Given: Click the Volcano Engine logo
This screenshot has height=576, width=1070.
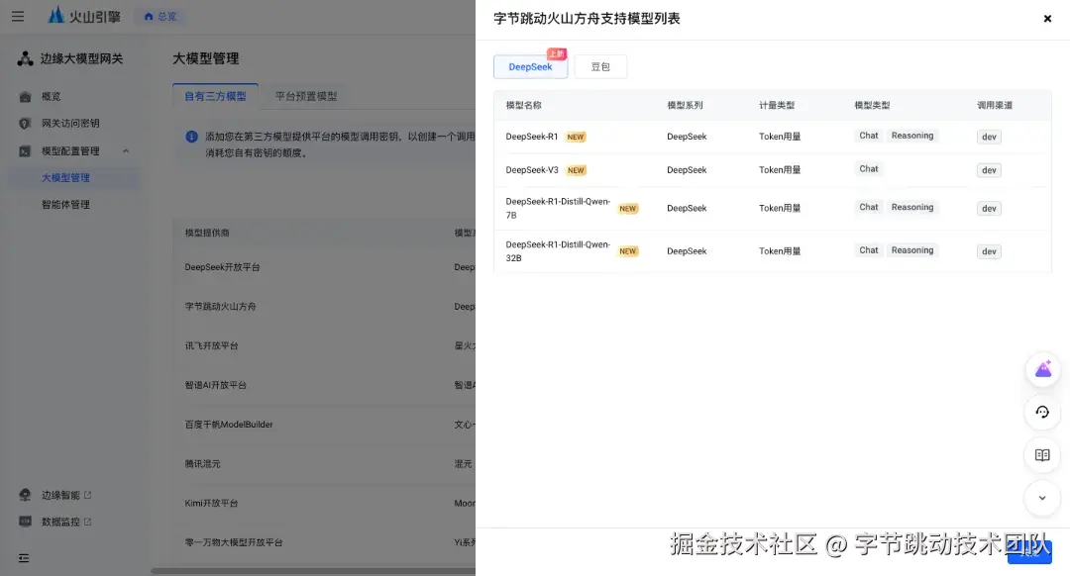Looking at the screenshot, I should [84, 16].
